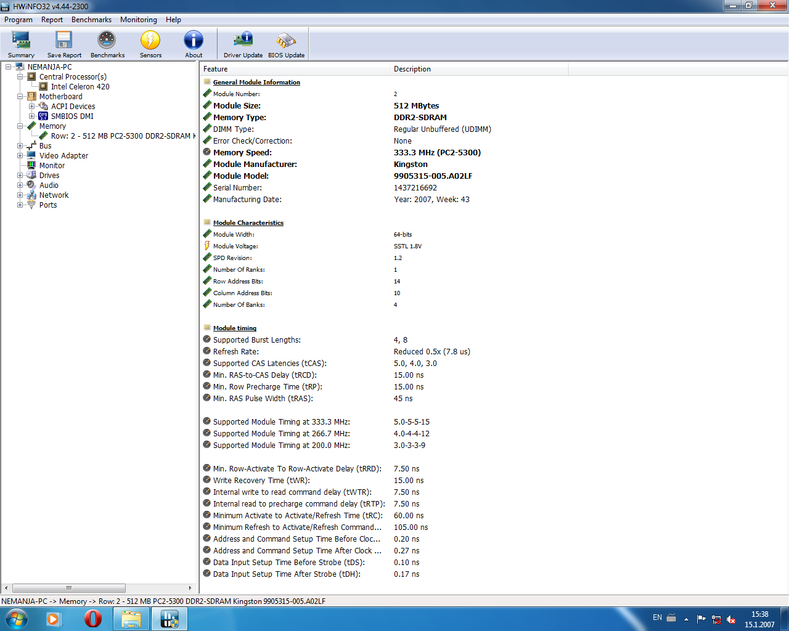
Task: Click the Feature column header
Action: pos(295,69)
